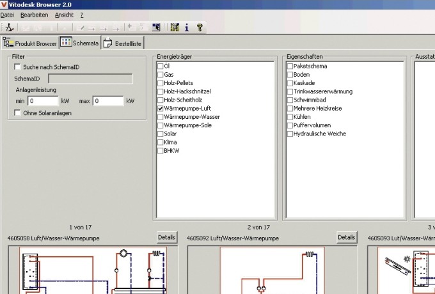Check the Klima option
The width and height of the screenshot is (435, 294).
(x=160, y=143)
